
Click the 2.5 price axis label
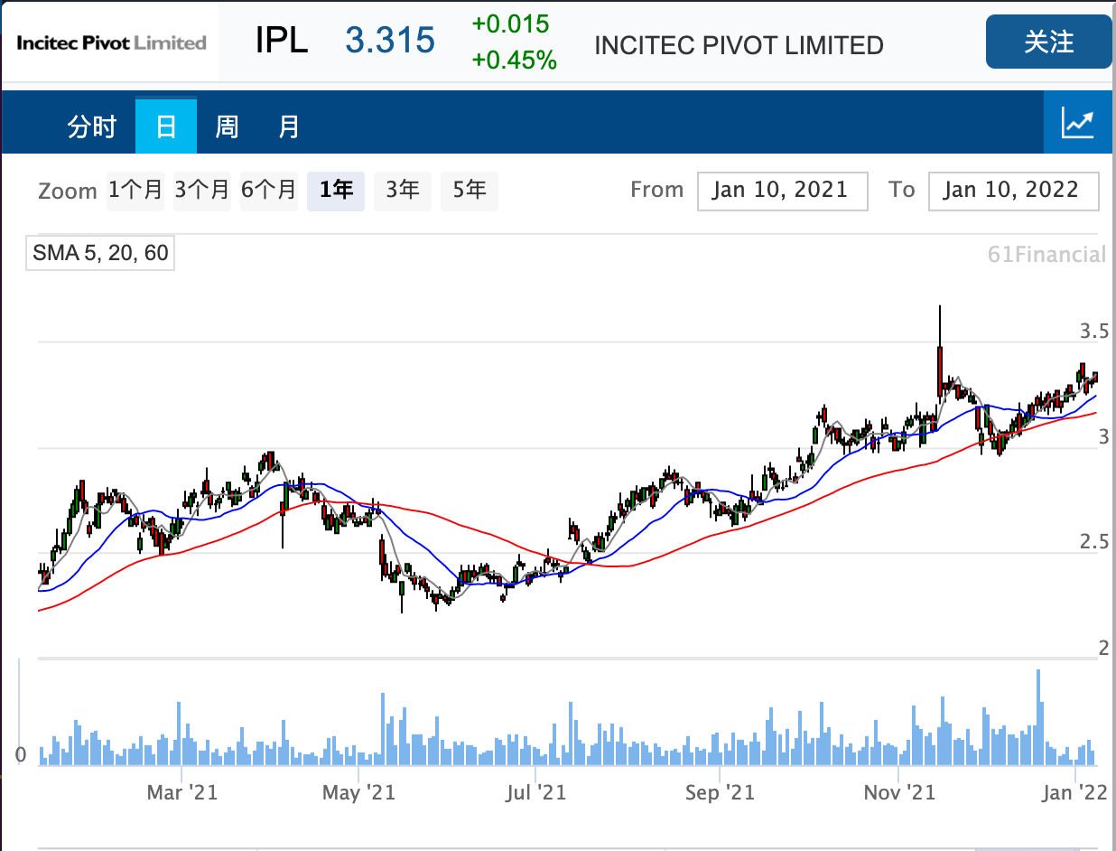tap(1094, 542)
